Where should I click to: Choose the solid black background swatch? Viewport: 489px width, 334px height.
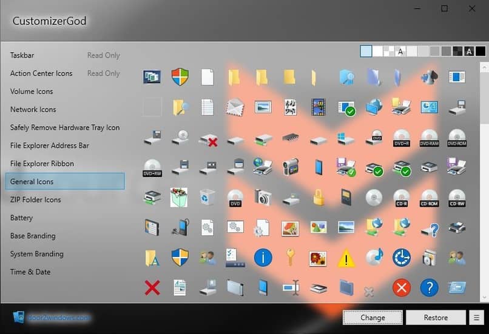480,52
